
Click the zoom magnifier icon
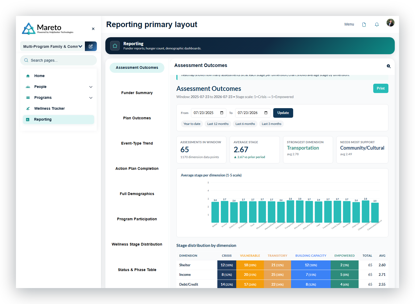coord(388,66)
